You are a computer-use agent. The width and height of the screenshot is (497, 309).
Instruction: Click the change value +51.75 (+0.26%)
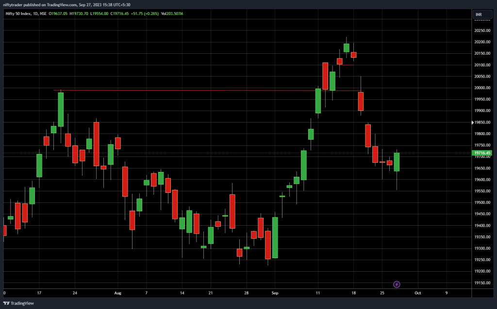tap(145, 14)
